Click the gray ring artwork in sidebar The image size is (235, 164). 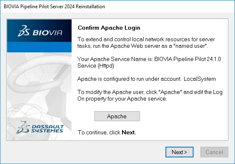pyautogui.click(x=41, y=73)
